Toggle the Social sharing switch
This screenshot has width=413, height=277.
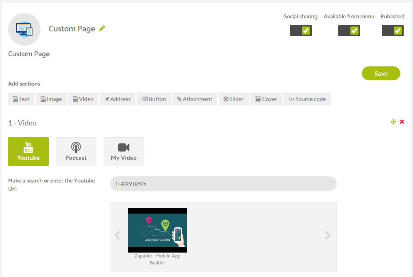point(300,31)
